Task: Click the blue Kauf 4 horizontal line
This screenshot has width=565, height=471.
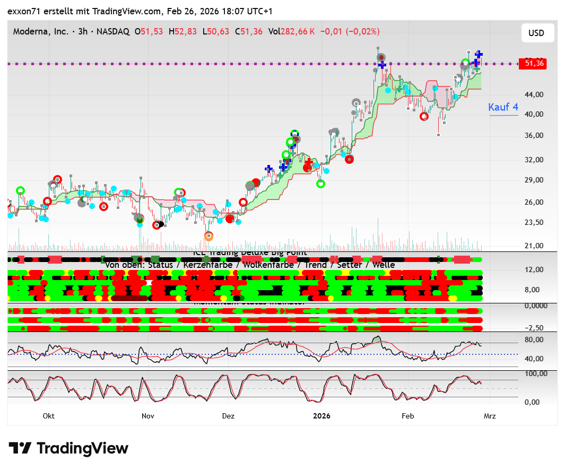Action: point(503,115)
